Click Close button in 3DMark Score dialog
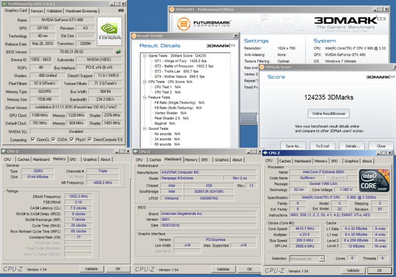The height and width of the screenshot is (277, 396). 381,146
